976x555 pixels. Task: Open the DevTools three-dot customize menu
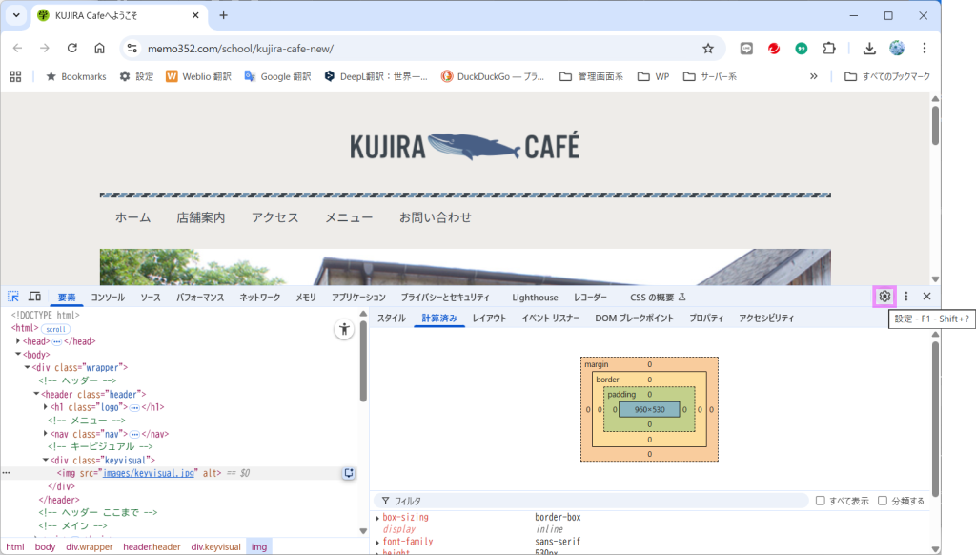click(906, 297)
